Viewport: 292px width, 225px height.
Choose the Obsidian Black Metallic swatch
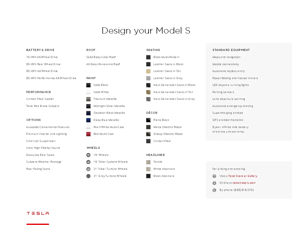tap(88, 113)
